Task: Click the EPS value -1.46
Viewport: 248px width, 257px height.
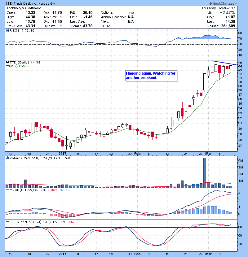Action: [x=88, y=17]
